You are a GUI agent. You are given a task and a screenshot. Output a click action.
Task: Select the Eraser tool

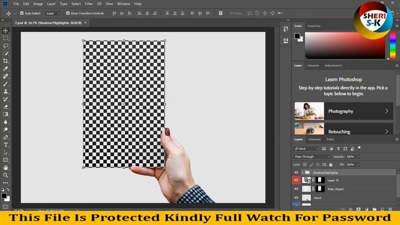(x=6, y=107)
